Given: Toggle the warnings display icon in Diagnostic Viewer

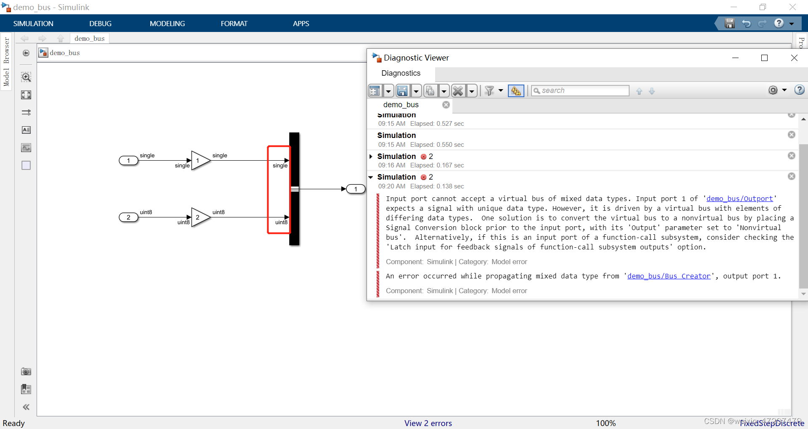Looking at the screenshot, I should coord(516,90).
